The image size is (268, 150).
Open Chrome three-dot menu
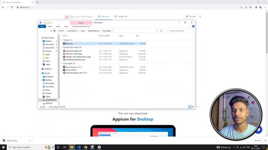(265, 7)
